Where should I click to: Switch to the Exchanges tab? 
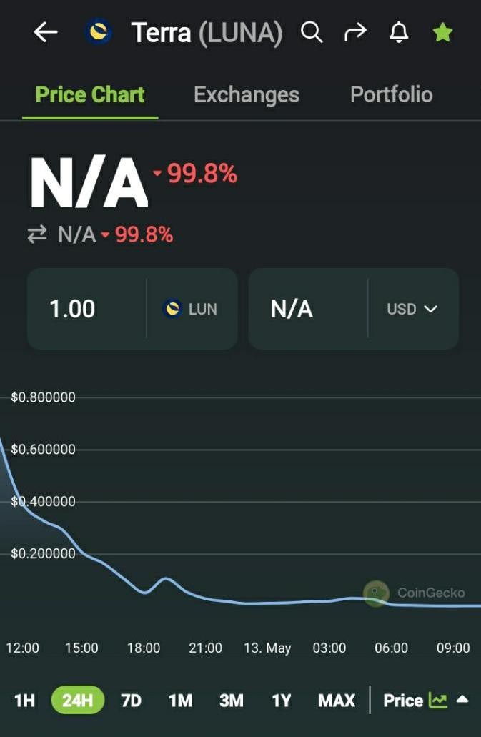(247, 95)
